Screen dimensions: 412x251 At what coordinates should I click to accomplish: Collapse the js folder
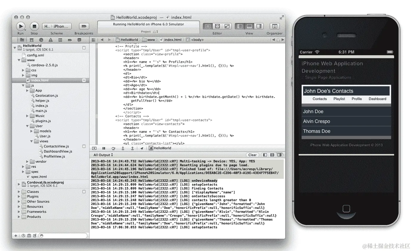23,85
